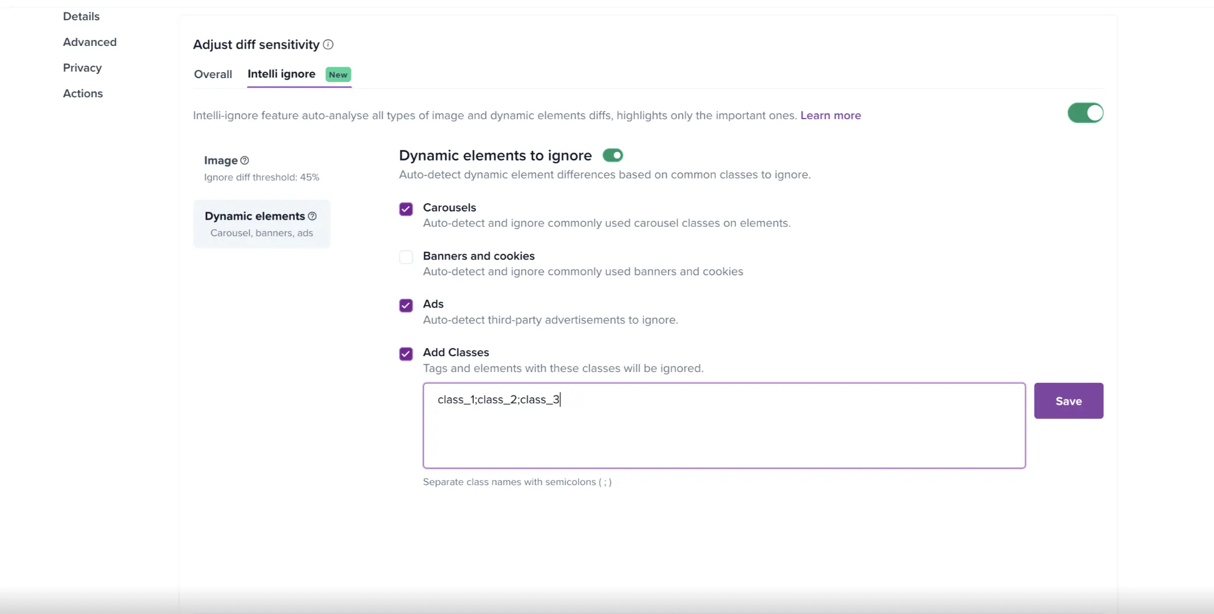Uncheck the Ads checkbox
The image size is (1214, 614).
point(406,305)
